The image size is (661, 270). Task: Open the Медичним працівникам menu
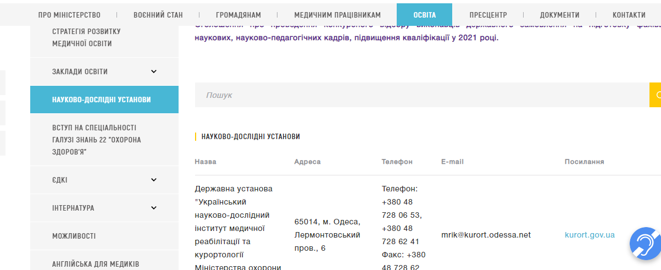(337, 15)
